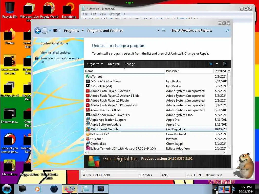
Task: Click the greyed forward navigation button
Action: coord(45,31)
